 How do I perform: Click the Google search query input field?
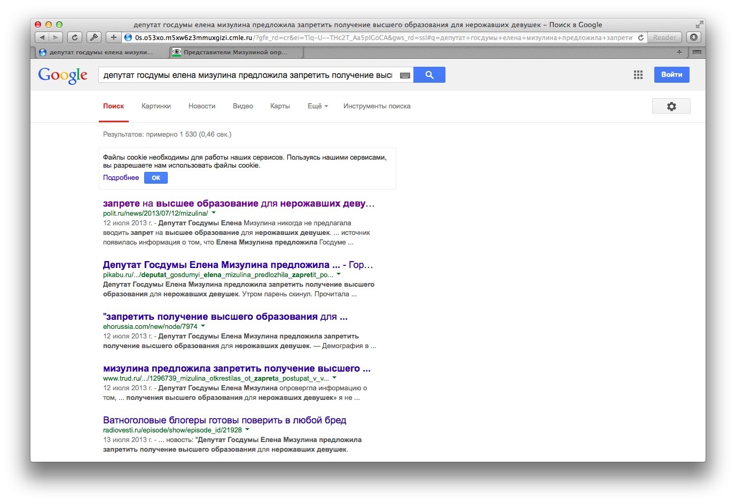[248, 75]
